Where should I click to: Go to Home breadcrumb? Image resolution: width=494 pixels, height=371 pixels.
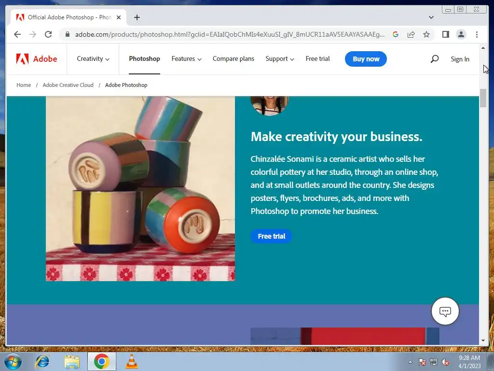(x=24, y=85)
